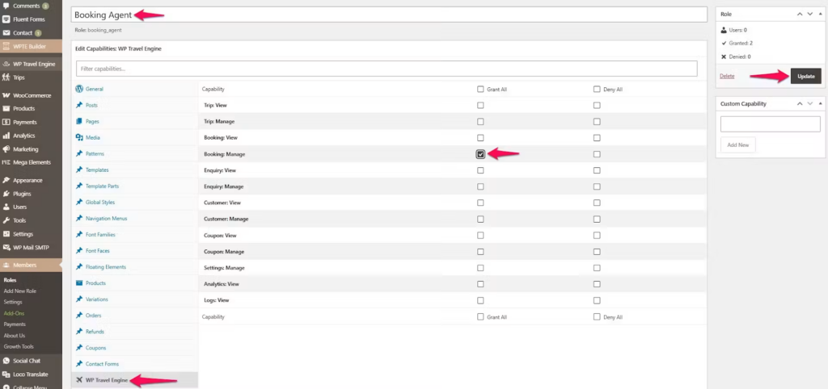Check the bottom Grant All checkbox

point(480,317)
